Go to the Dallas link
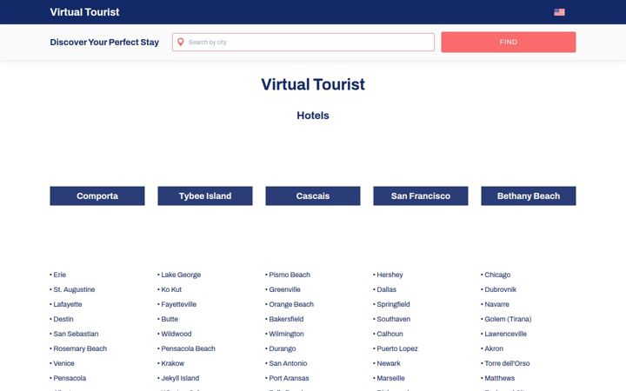Screen dimensions: 626x391 [x=386, y=289]
